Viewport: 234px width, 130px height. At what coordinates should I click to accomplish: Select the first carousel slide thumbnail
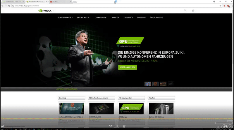click(x=147, y=84)
